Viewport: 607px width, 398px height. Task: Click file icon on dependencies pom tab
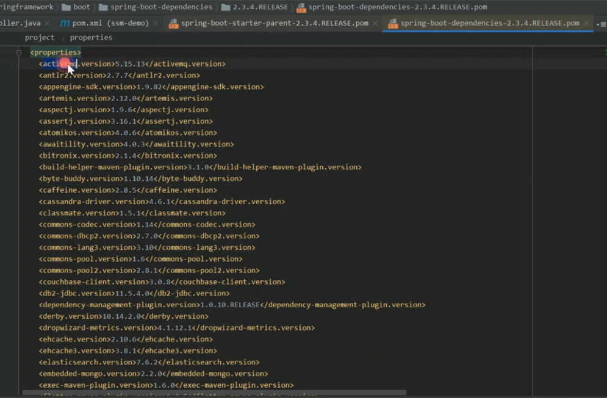(393, 24)
